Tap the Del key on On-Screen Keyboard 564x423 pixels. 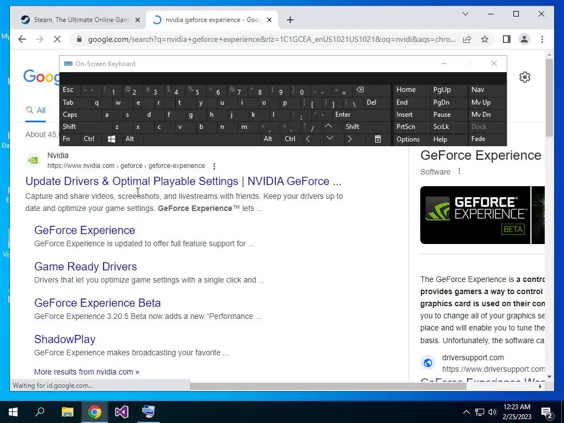(x=377, y=102)
